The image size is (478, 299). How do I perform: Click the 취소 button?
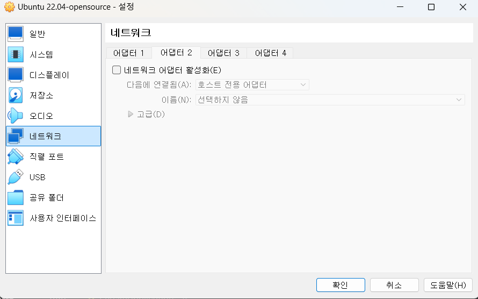pyautogui.click(x=394, y=285)
